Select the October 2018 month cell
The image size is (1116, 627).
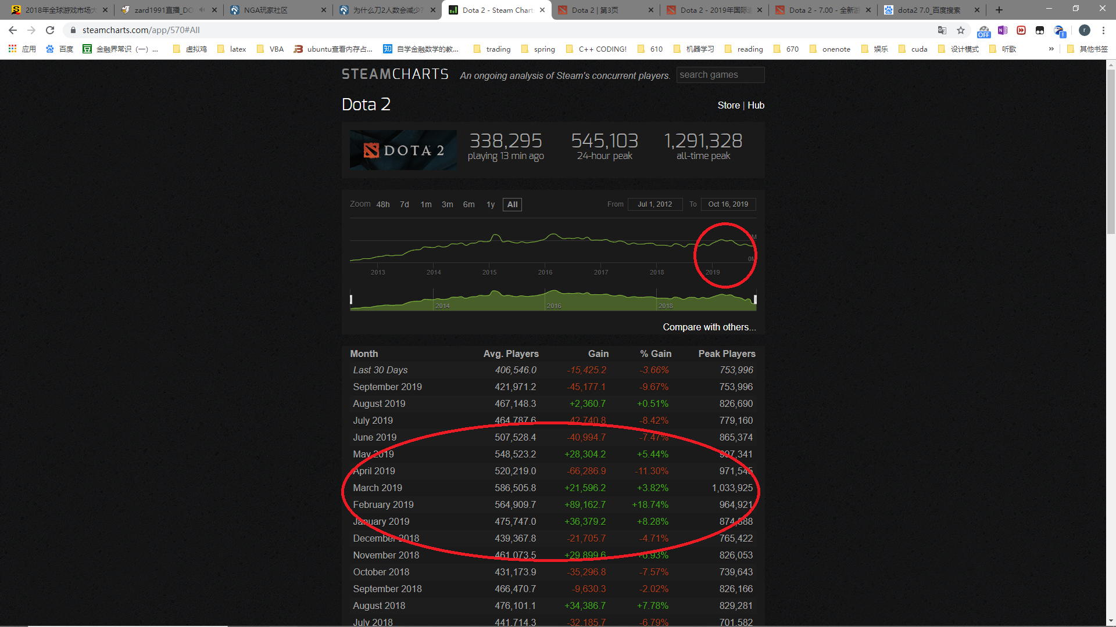(381, 572)
